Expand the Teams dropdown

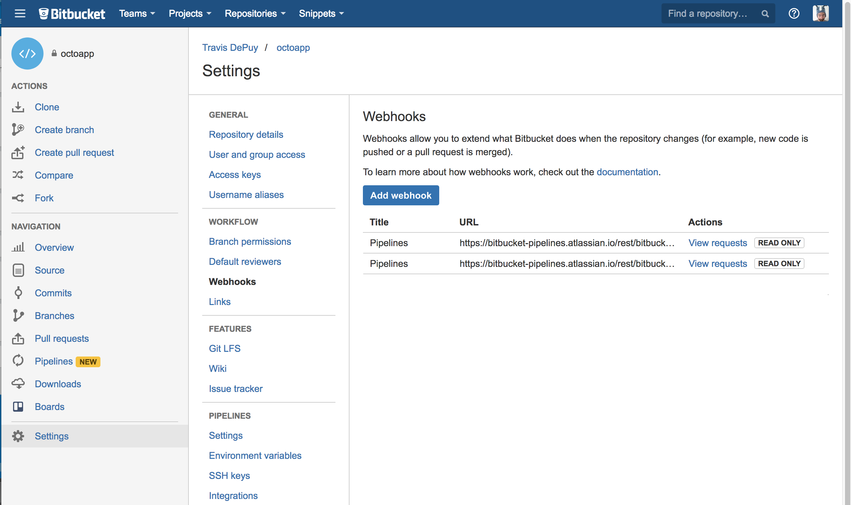coord(137,14)
